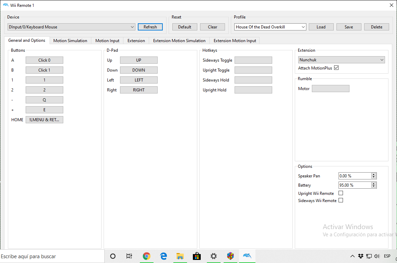Open the Extension Motion Input tab

click(x=235, y=40)
